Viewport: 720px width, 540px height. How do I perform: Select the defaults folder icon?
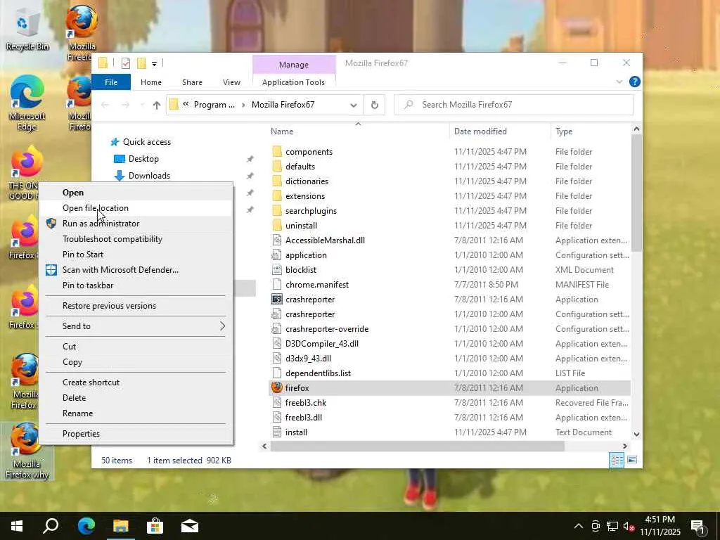click(277, 166)
